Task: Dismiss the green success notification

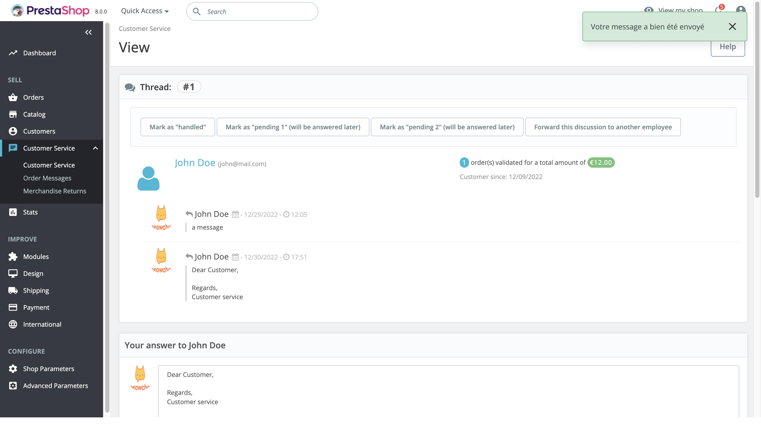Action: click(x=733, y=27)
